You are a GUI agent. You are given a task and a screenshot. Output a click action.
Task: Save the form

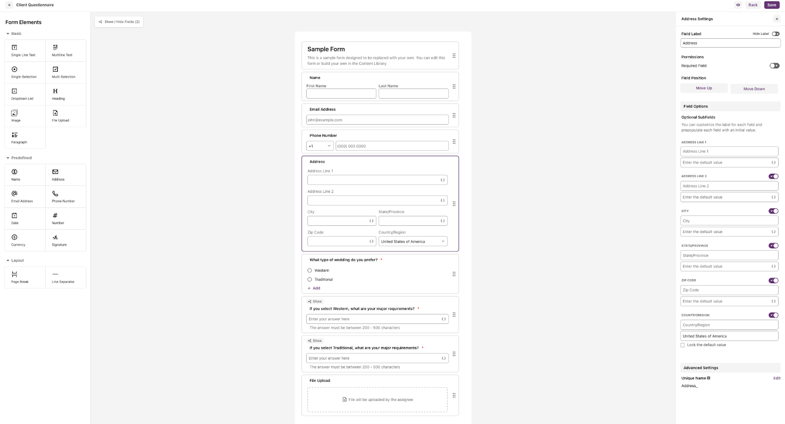tap(772, 5)
